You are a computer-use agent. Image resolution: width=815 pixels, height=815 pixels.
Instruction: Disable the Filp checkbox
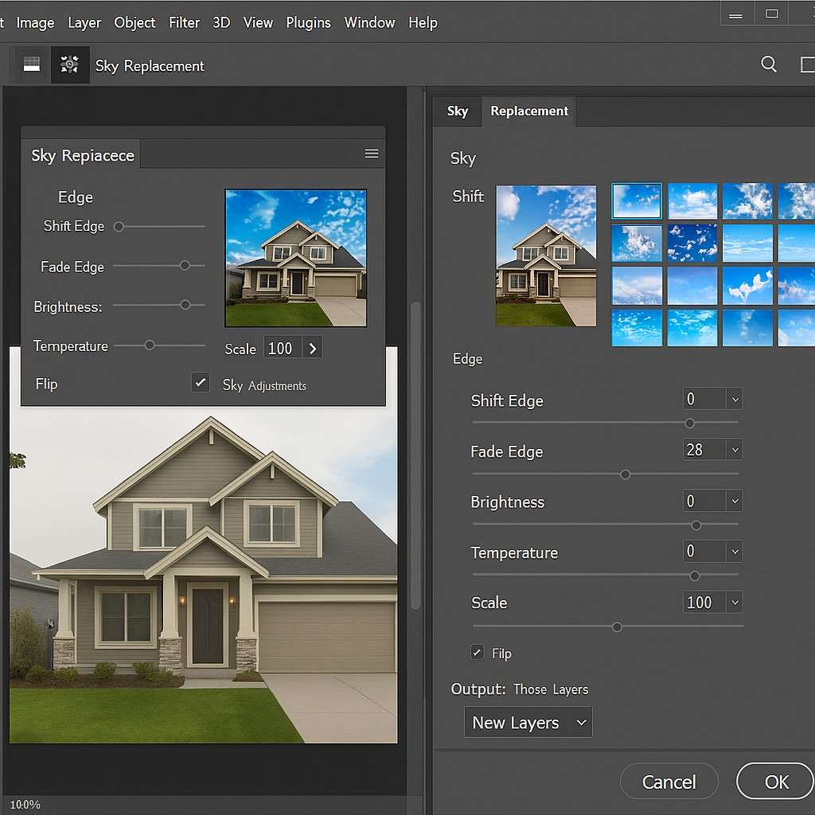coord(476,651)
